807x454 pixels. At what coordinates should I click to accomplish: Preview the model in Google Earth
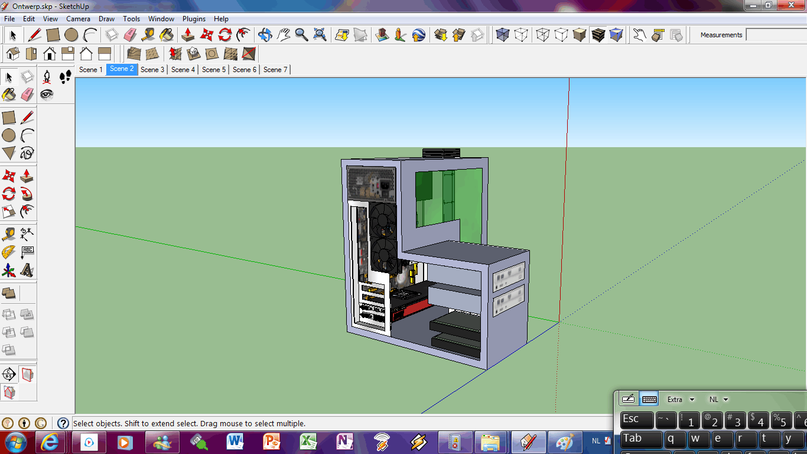pyautogui.click(x=419, y=34)
